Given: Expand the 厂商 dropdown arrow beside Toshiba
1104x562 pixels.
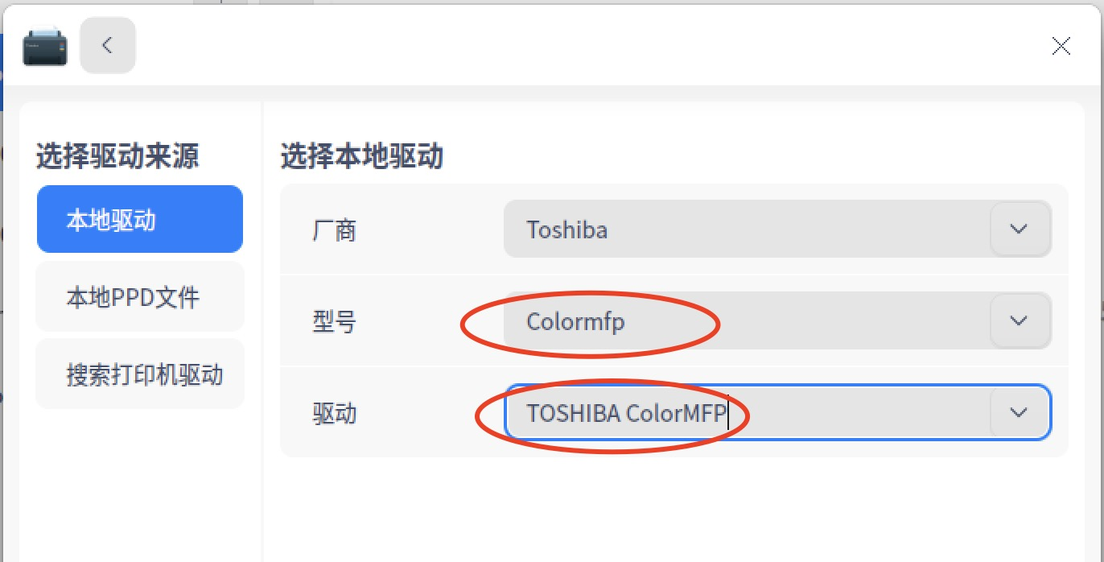Looking at the screenshot, I should [1019, 229].
